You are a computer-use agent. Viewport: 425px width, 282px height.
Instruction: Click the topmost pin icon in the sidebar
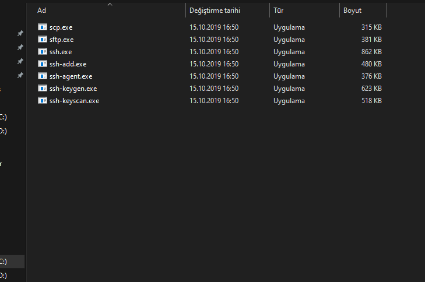(x=20, y=34)
